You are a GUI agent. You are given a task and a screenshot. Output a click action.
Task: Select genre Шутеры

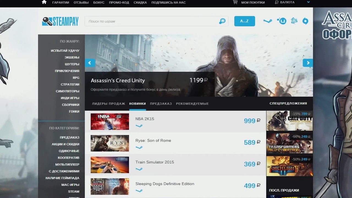tap(72, 64)
